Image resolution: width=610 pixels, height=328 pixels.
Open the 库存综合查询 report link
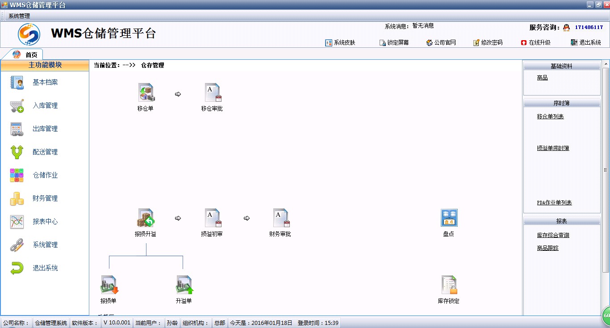point(553,235)
